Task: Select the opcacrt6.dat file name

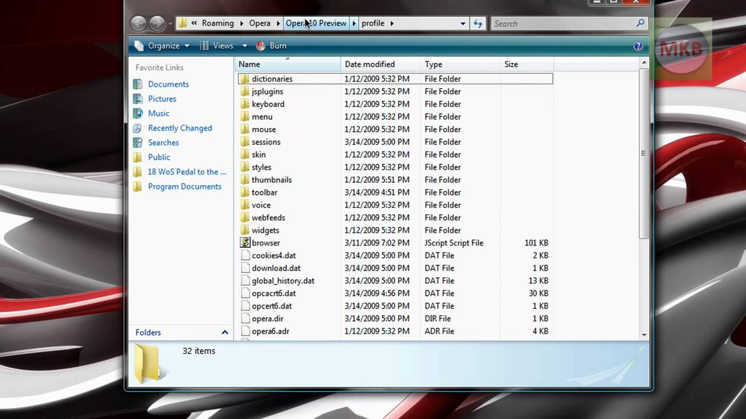Action: [274, 293]
